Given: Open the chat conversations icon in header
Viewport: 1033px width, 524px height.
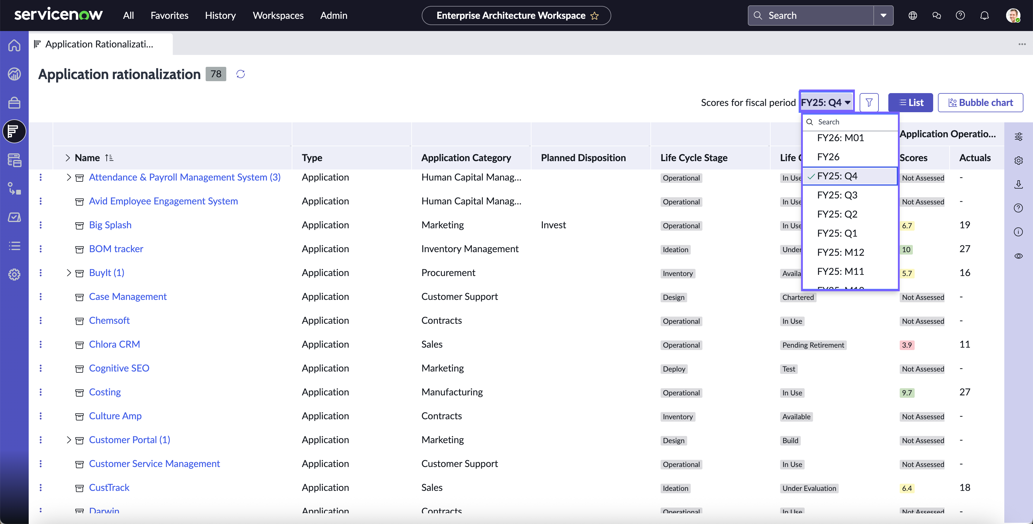Looking at the screenshot, I should [x=937, y=16].
